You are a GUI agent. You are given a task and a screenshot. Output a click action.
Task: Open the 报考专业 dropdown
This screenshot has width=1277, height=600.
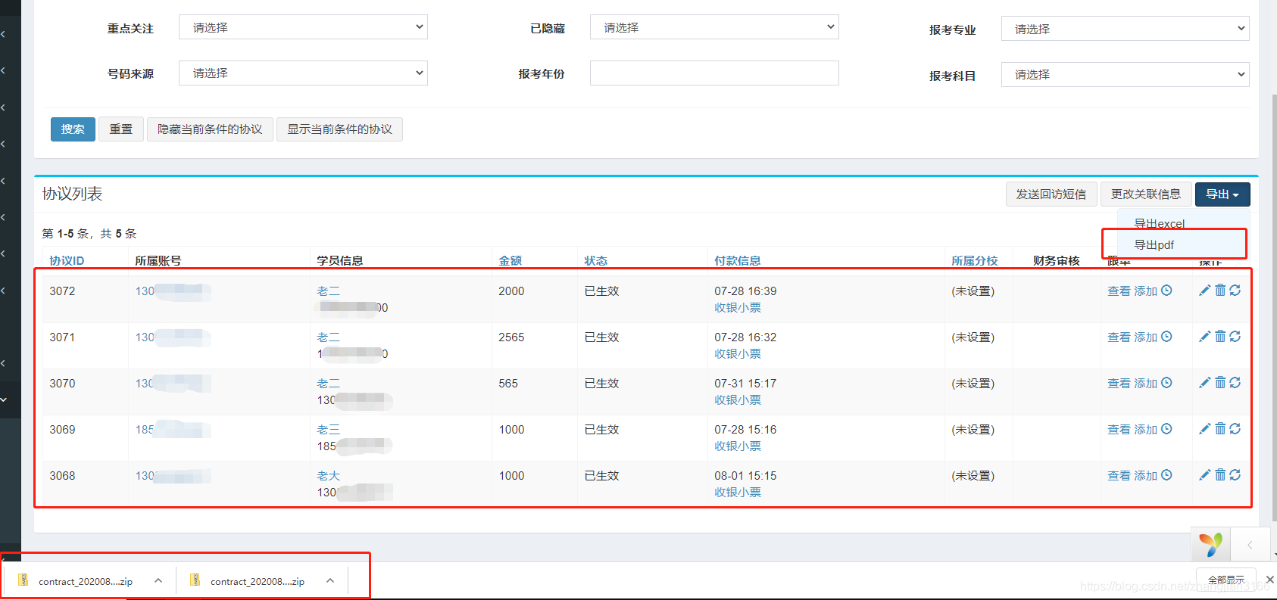[1125, 29]
